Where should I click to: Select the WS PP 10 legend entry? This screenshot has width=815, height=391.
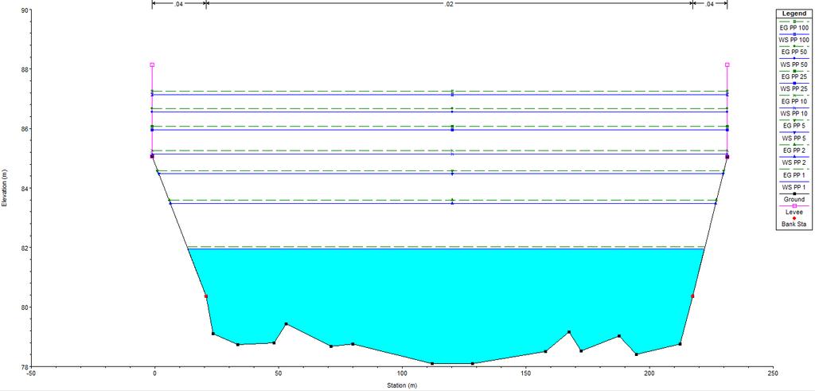[x=794, y=114]
